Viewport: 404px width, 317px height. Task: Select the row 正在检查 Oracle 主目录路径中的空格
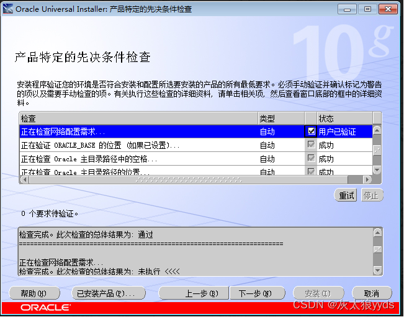point(196,159)
